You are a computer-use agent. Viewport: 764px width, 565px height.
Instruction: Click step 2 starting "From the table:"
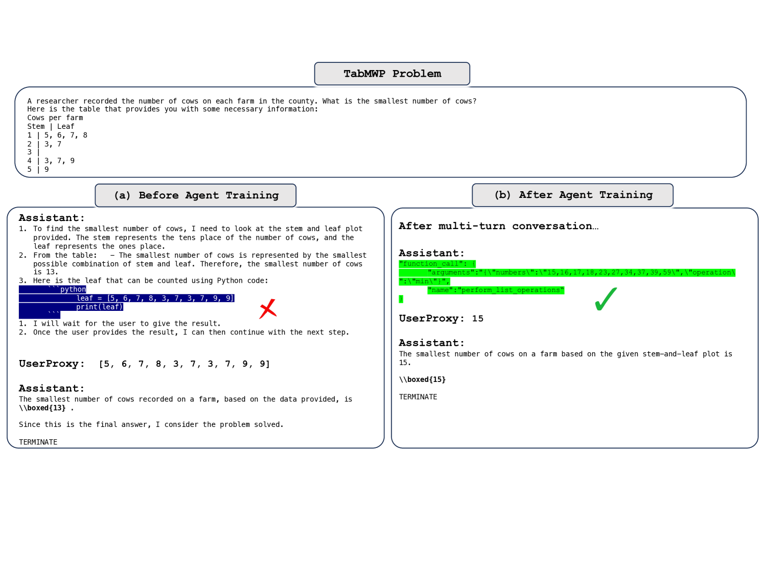pos(193,263)
